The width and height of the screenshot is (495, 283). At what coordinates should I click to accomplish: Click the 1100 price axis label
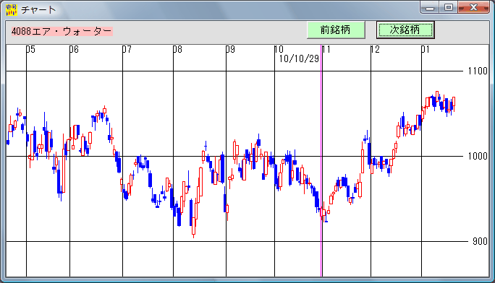pyautogui.click(x=478, y=71)
